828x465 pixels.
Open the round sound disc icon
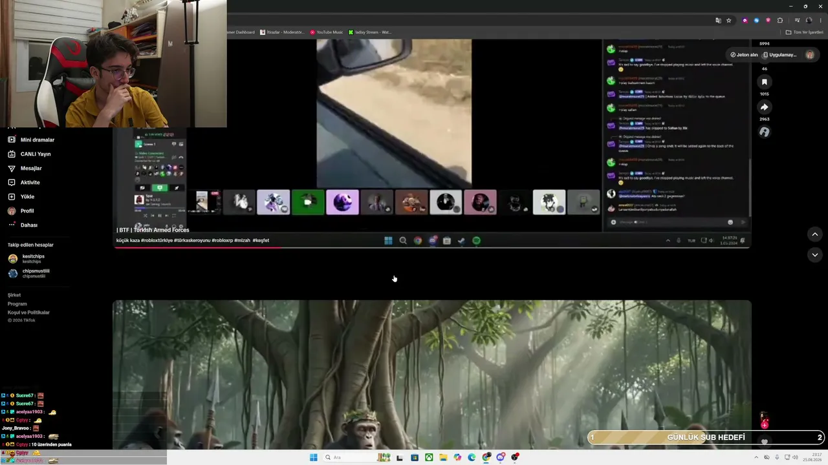tap(764, 132)
